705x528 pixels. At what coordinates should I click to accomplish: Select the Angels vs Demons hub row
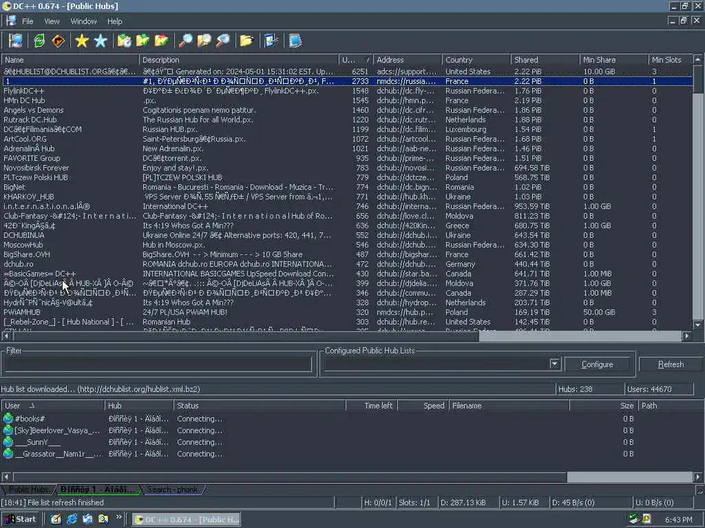tap(347, 110)
